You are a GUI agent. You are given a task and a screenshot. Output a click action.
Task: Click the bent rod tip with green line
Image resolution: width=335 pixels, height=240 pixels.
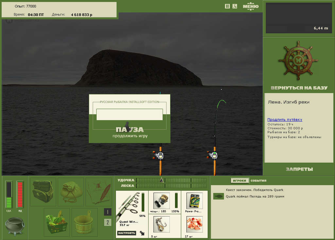pyautogui.click(x=221, y=104)
